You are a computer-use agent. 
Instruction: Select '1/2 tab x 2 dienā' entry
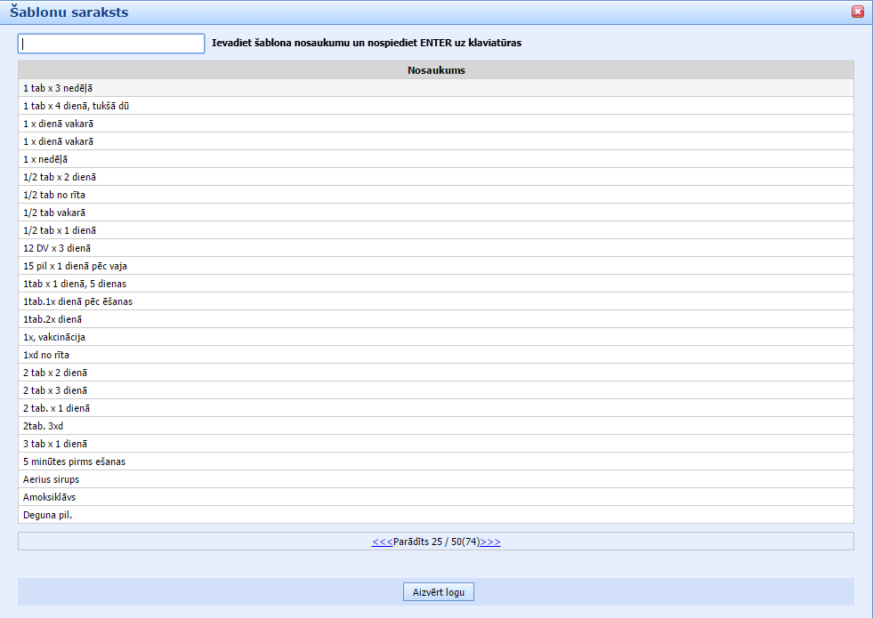[61, 177]
